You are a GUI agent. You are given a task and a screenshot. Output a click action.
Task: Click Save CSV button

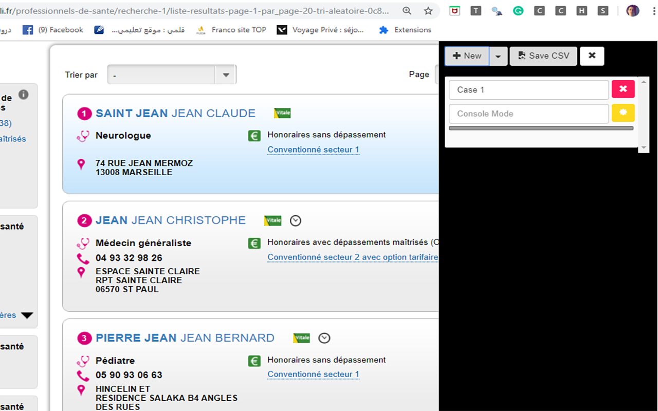click(x=543, y=56)
